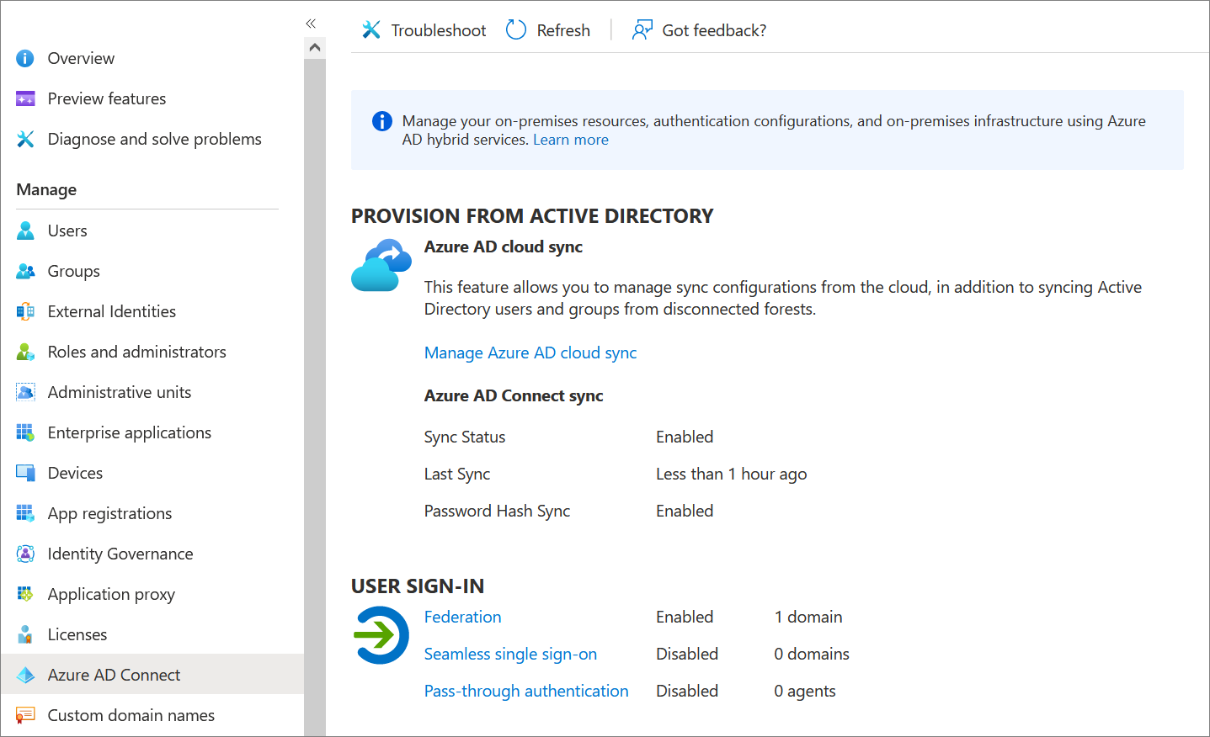This screenshot has width=1210, height=737.
Task: Click the green User sign-in arrow icon
Action: pos(381,635)
